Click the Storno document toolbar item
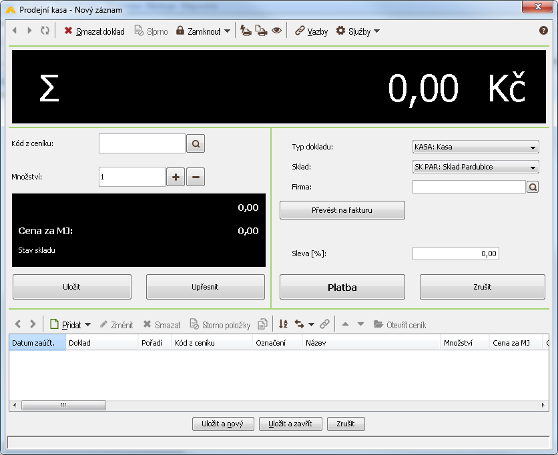 point(151,31)
